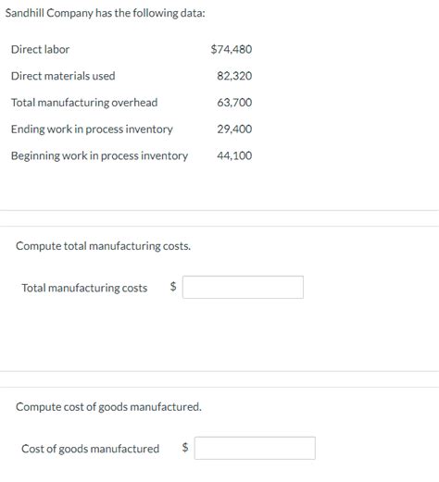
Task: Click the 44,100 beginning inventory value
Action: [234, 155]
